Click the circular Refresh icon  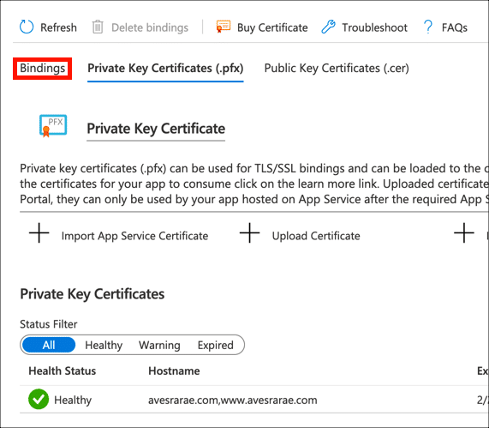[x=27, y=27]
